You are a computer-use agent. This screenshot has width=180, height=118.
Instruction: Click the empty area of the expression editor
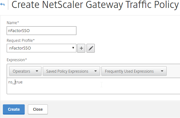(x=103, y=88)
